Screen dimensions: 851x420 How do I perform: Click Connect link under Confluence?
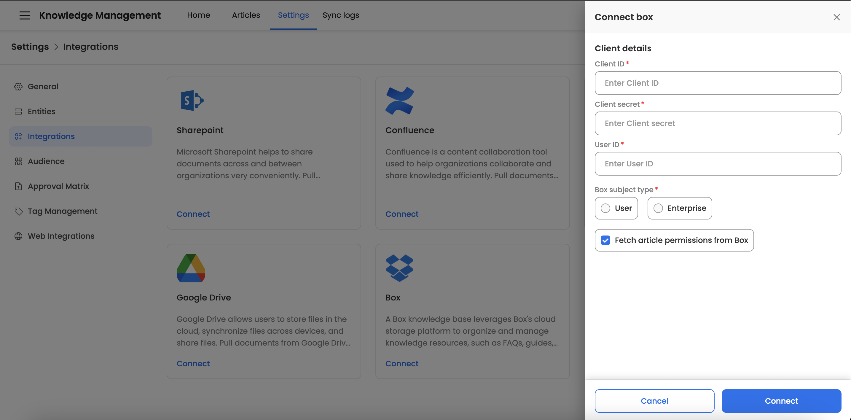tap(402, 214)
